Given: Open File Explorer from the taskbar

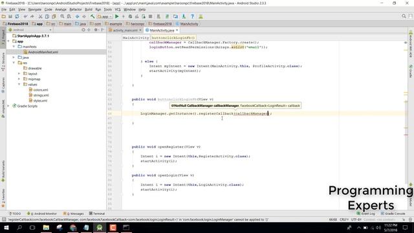Looking at the screenshot, I should click(46, 227).
